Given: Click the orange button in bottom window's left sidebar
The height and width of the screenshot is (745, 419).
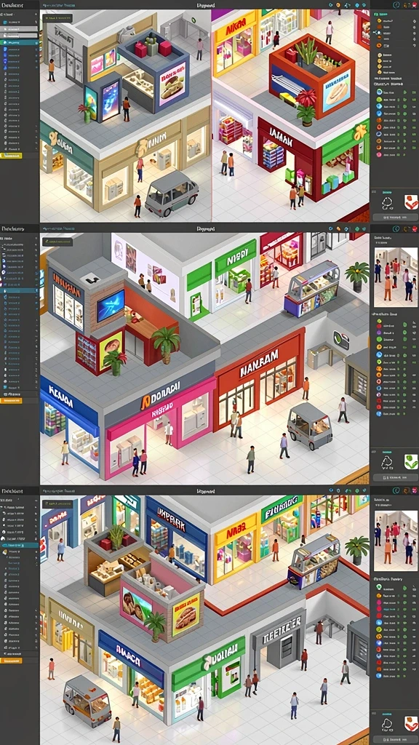Looking at the screenshot, I should 11,661.
